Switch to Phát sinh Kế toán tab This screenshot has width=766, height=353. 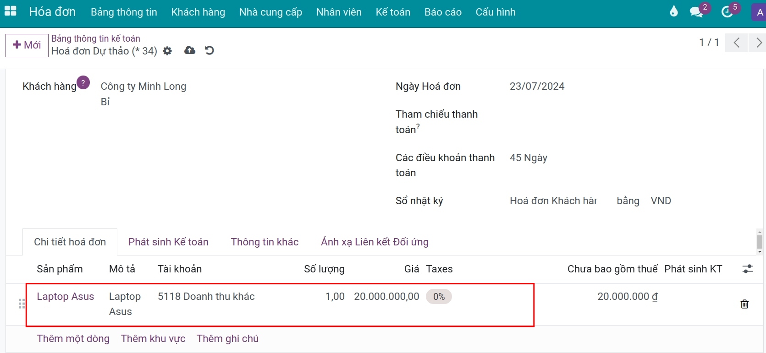coord(168,242)
